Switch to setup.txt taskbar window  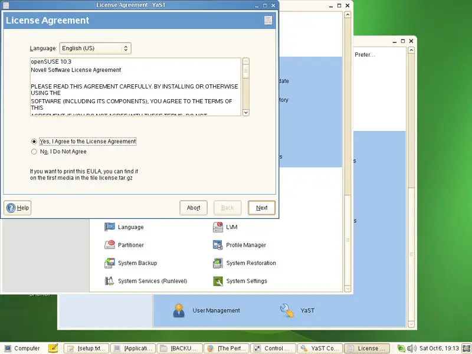tap(86, 348)
